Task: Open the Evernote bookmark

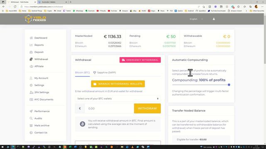Action: pos(90,11)
